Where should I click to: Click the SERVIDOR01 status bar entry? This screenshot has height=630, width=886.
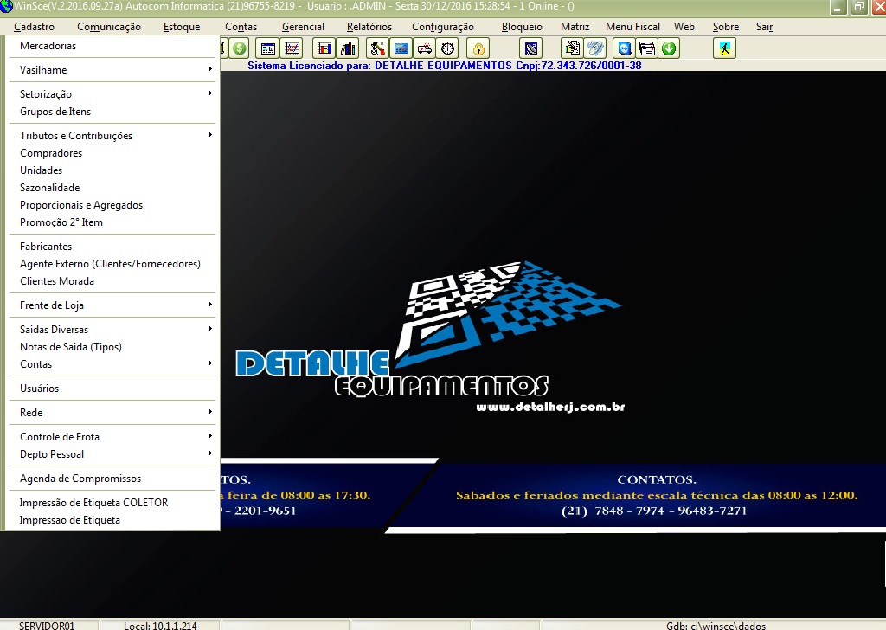47,626
